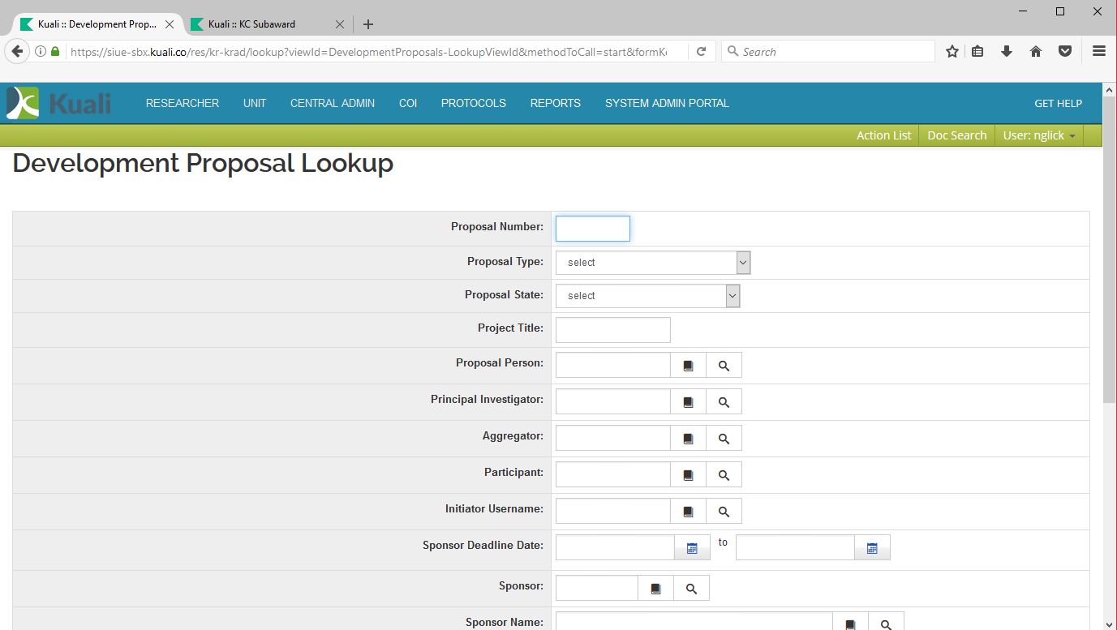Click the Doc Search link

tap(956, 135)
